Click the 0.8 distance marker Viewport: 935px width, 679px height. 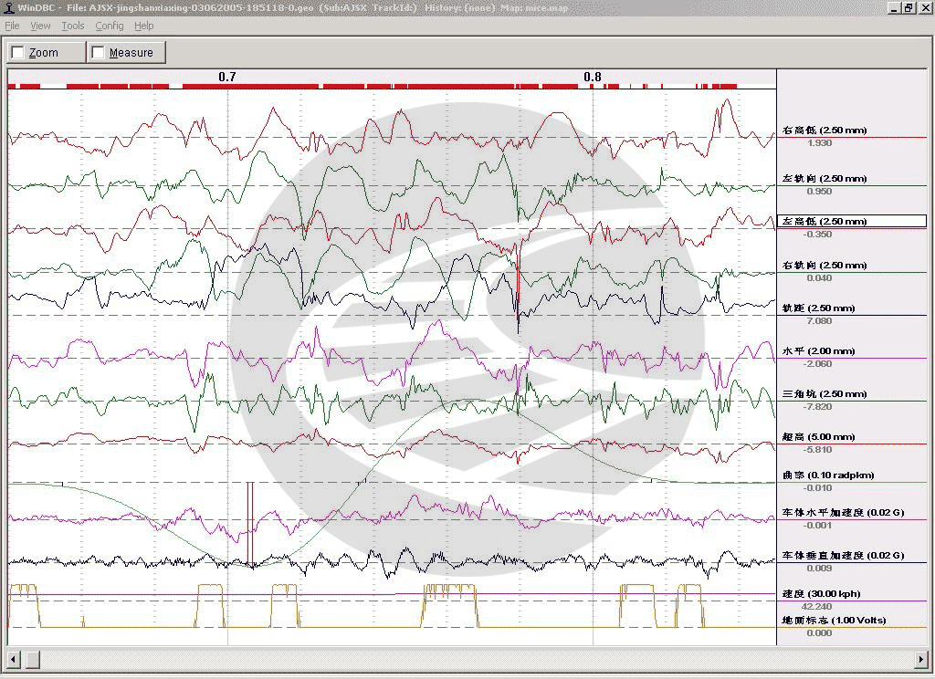tap(593, 77)
